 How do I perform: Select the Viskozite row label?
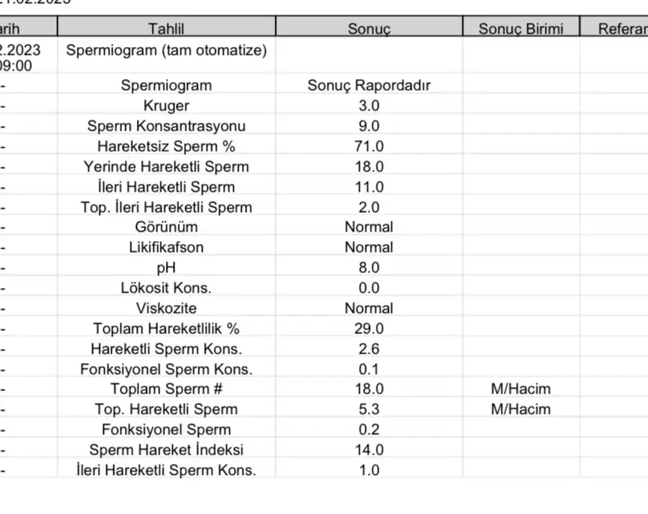[x=166, y=308]
